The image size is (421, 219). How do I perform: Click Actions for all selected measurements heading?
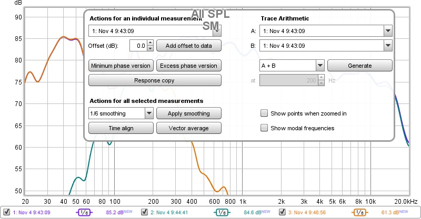(146, 101)
